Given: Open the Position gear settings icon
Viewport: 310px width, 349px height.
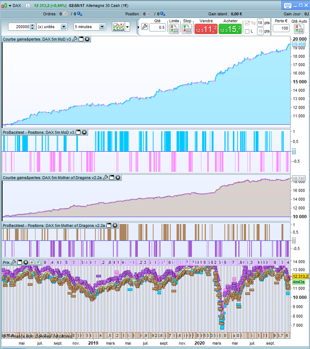Looking at the screenshot, I should coord(162,14).
